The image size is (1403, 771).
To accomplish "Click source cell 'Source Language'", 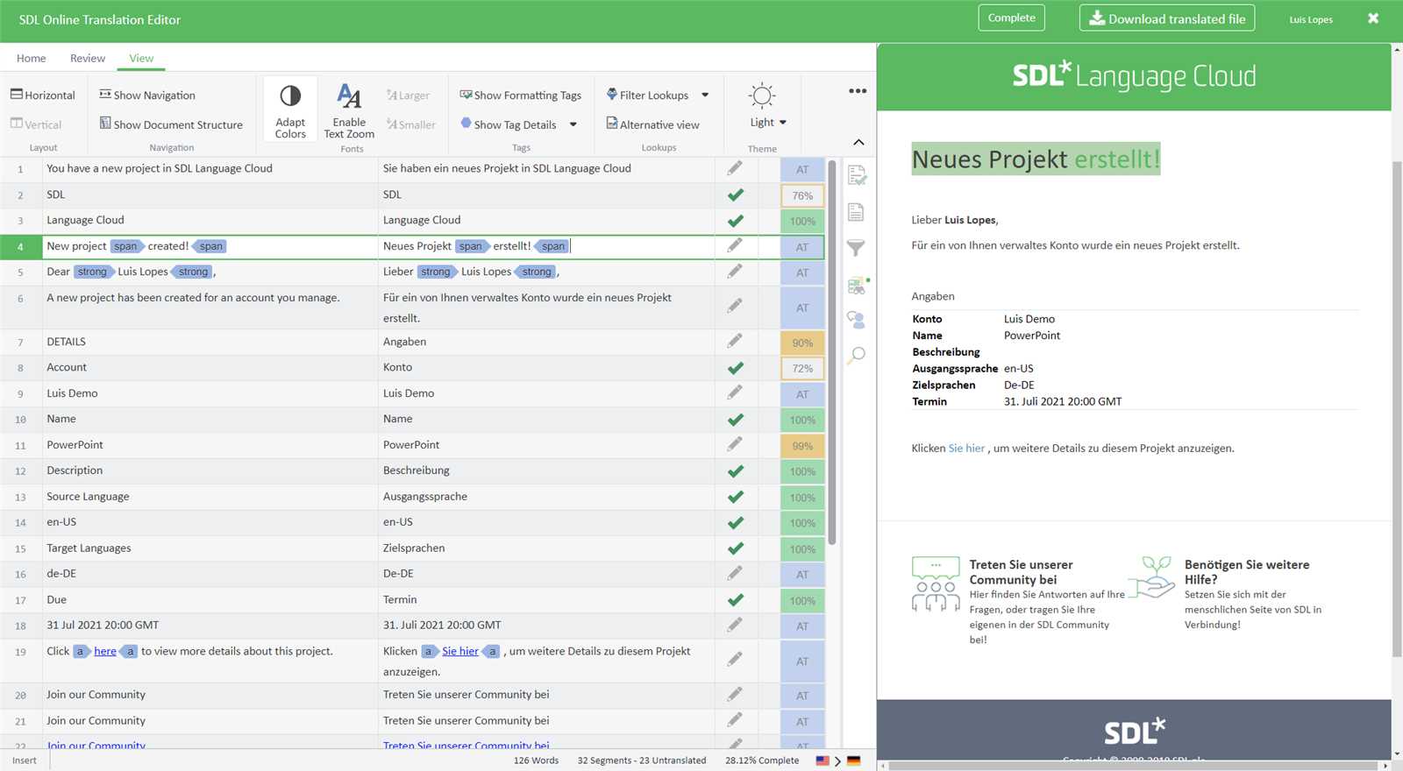I will point(210,497).
